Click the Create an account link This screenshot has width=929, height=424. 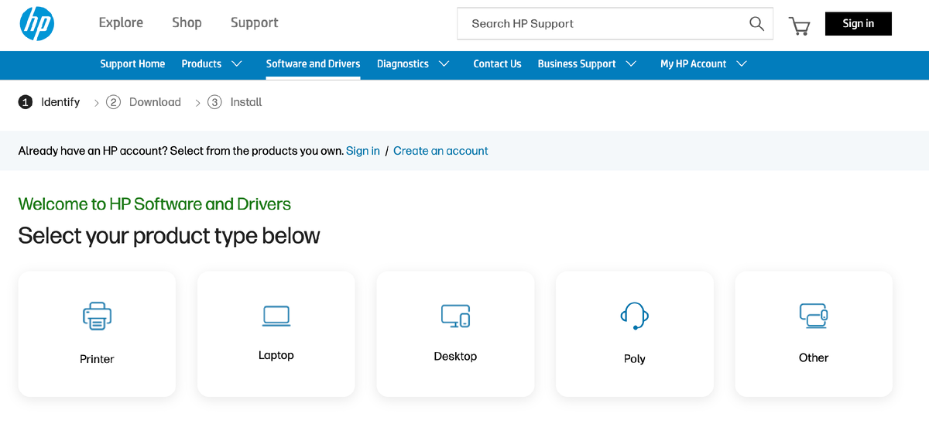click(441, 151)
